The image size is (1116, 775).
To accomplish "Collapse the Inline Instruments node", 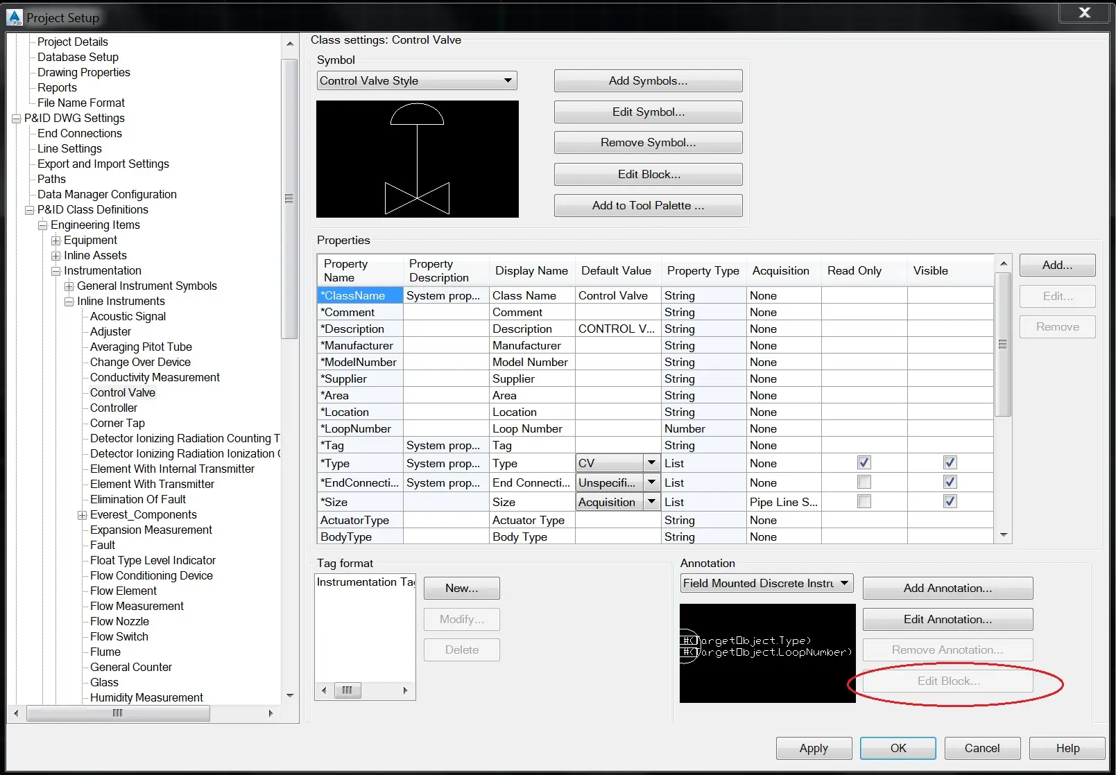I will pos(69,302).
